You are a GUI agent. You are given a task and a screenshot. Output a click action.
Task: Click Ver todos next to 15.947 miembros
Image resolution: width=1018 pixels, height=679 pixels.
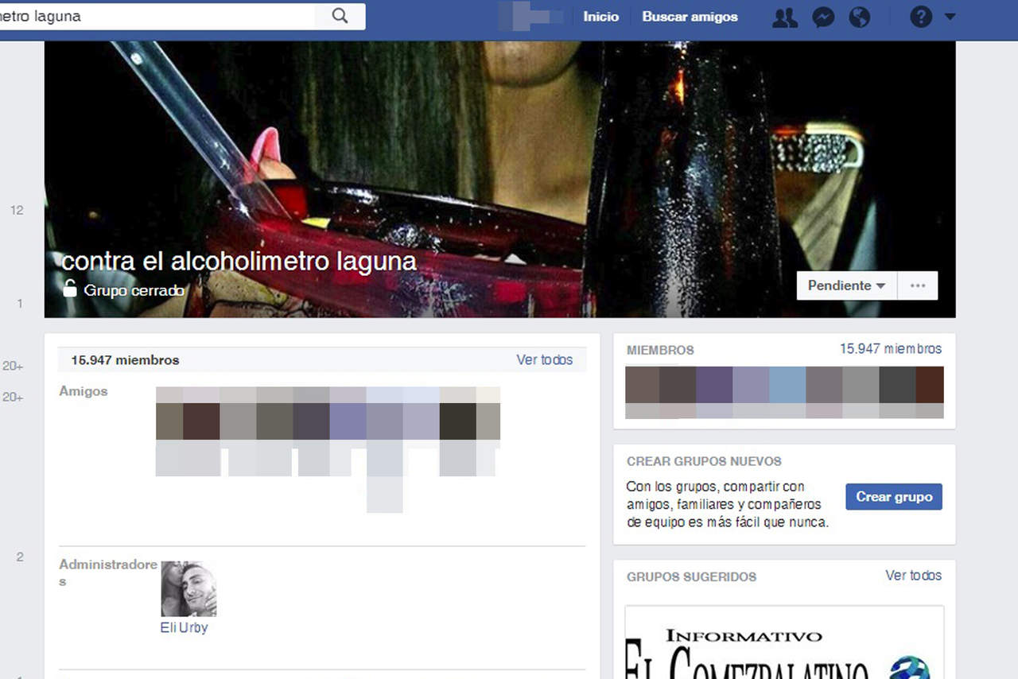(544, 360)
